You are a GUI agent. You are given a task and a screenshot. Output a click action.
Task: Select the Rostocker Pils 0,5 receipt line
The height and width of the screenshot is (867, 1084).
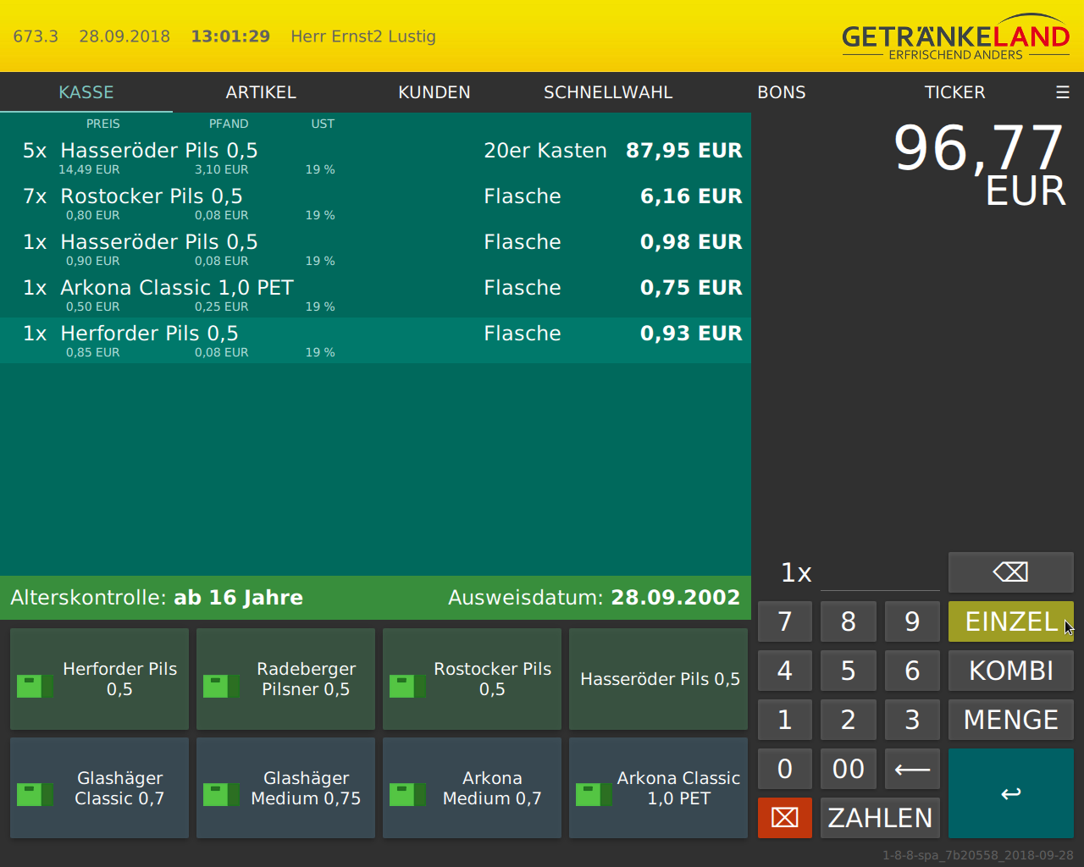click(x=375, y=203)
